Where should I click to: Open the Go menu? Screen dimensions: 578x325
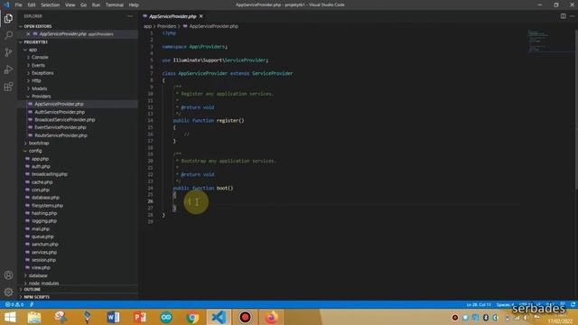(83, 5)
